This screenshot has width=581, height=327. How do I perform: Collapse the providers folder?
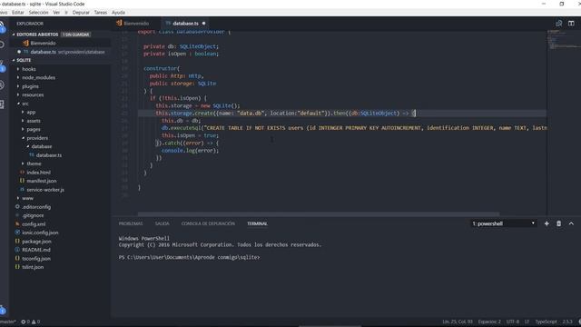pos(37,138)
